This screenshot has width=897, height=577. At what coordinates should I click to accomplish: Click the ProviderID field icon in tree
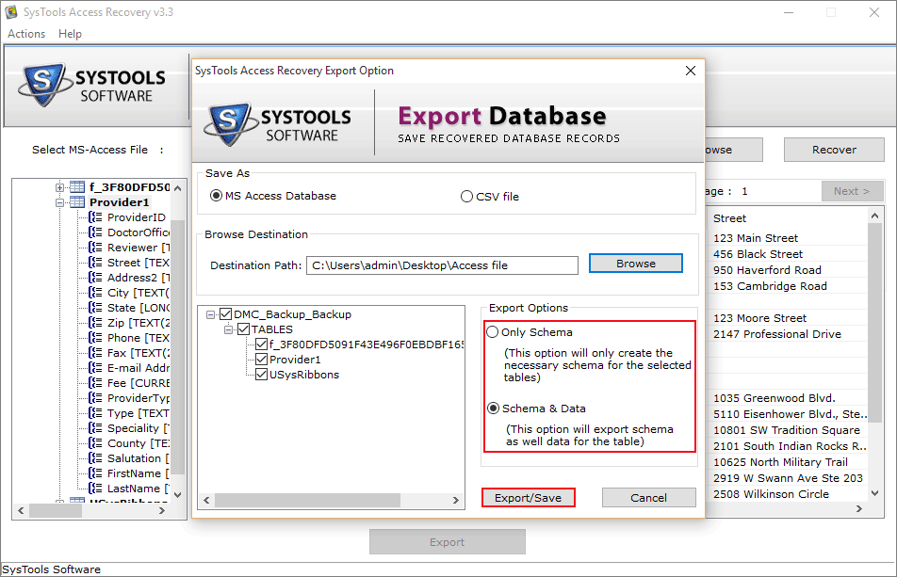pos(95,217)
